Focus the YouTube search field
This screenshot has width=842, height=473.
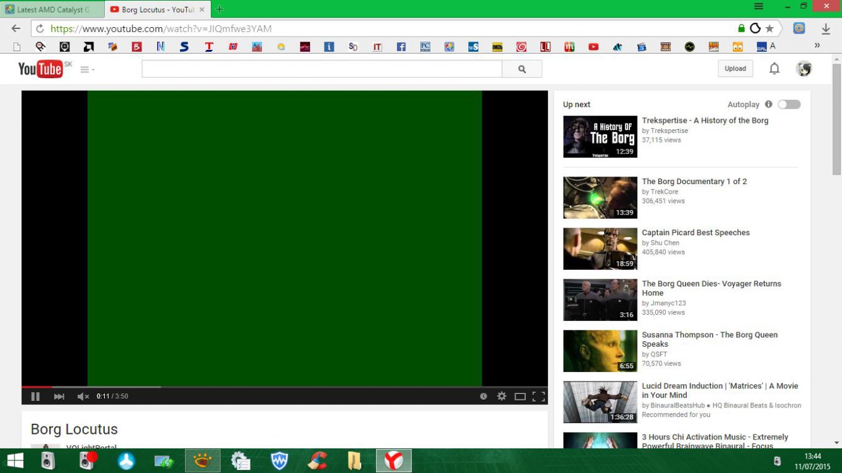pyautogui.click(x=322, y=69)
